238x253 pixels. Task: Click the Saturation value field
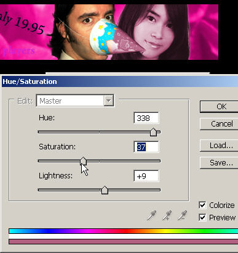coord(146,147)
